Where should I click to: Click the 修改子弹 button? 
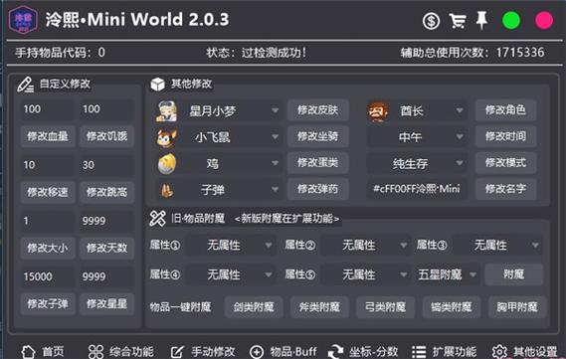pos(48,303)
